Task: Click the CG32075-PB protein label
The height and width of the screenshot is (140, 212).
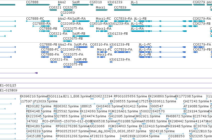Action: (x=73, y=65)
